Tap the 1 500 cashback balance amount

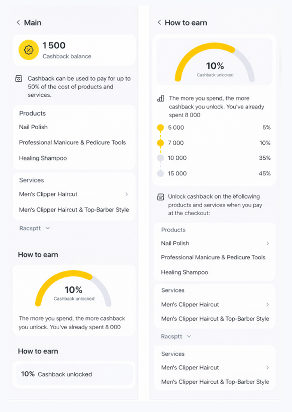click(54, 46)
